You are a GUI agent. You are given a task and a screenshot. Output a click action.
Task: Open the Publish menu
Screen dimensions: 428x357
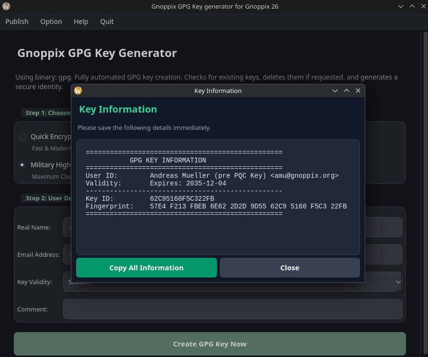17,22
